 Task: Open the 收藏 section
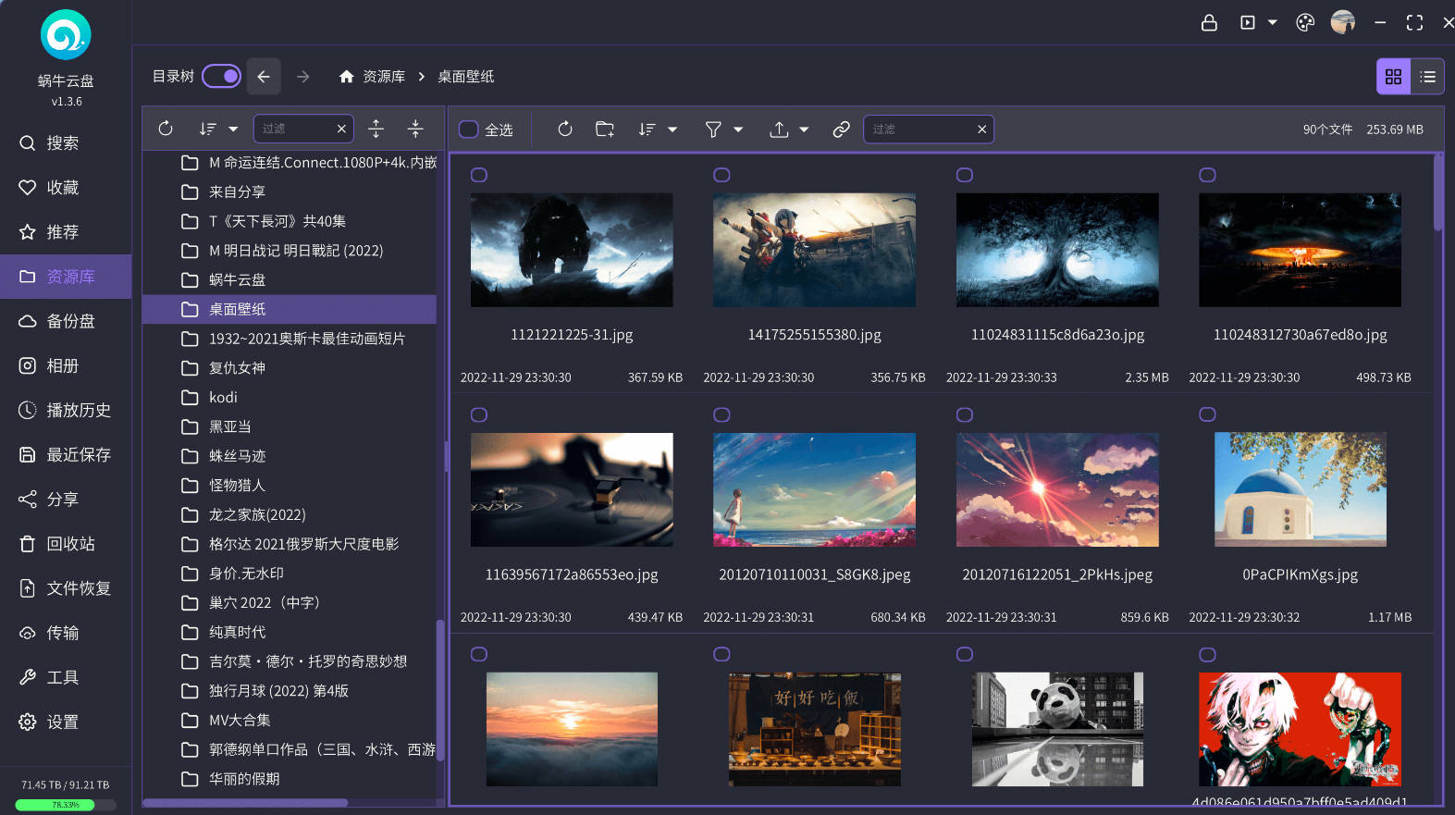[x=66, y=188]
